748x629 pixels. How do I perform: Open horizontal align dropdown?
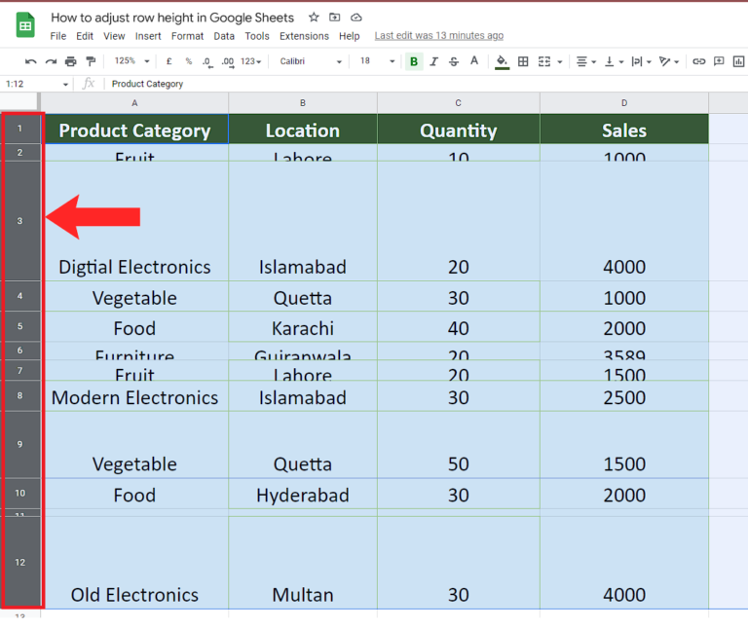click(x=586, y=61)
